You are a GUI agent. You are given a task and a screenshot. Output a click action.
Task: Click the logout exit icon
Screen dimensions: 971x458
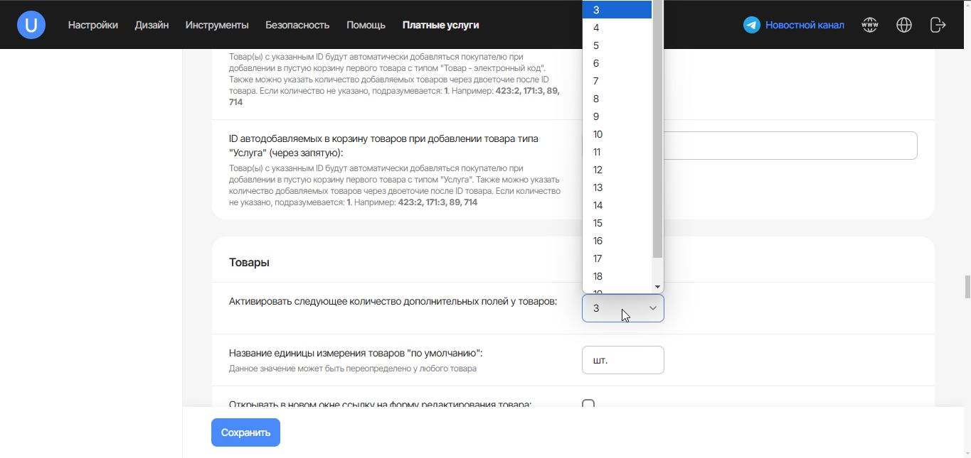click(x=938, y=25)
